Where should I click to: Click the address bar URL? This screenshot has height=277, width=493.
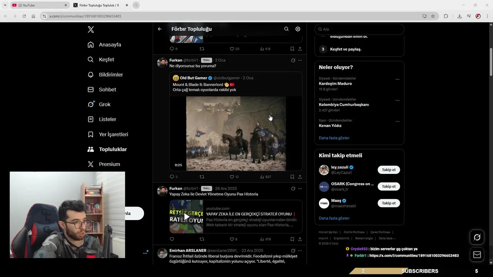coord(85,16)
